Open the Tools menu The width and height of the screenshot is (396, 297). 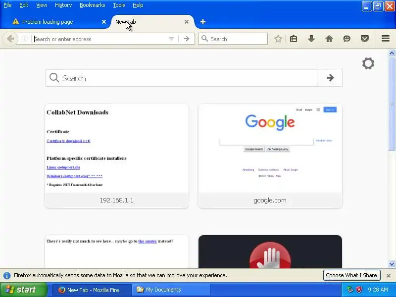[119, 5]
